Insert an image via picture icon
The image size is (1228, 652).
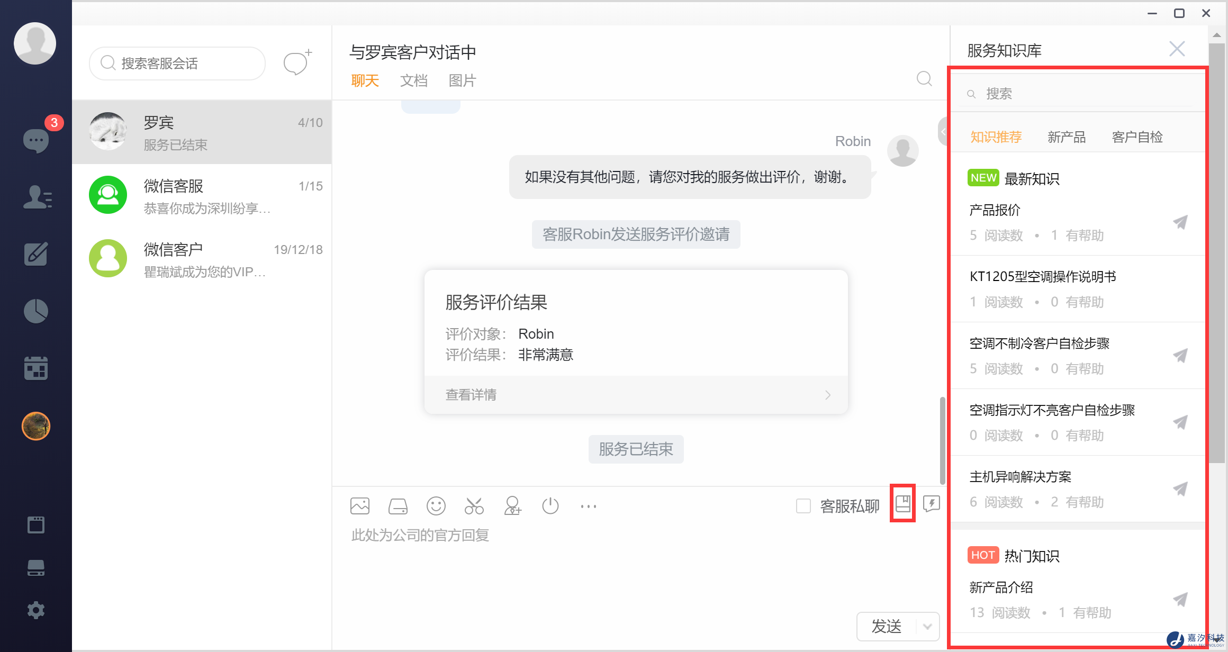pyautogui.click(x=360, y=506)
